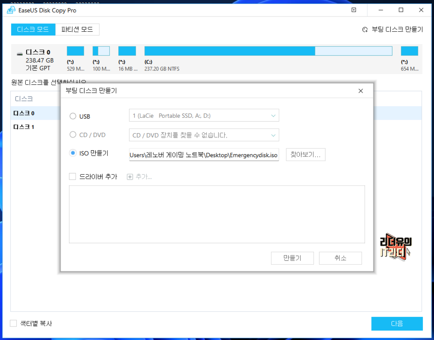Select the USB radio button
The width and height of the screenshot is (434, 340).
(x=73, y=116)
